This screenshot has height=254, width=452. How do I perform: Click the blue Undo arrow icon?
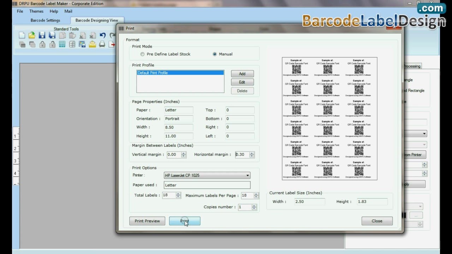(102, 35)
